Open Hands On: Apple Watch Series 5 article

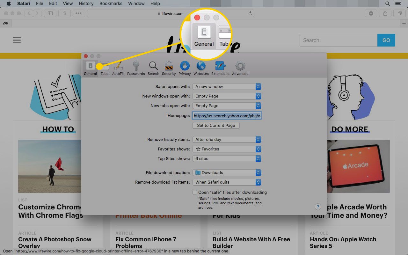[343, 242]
